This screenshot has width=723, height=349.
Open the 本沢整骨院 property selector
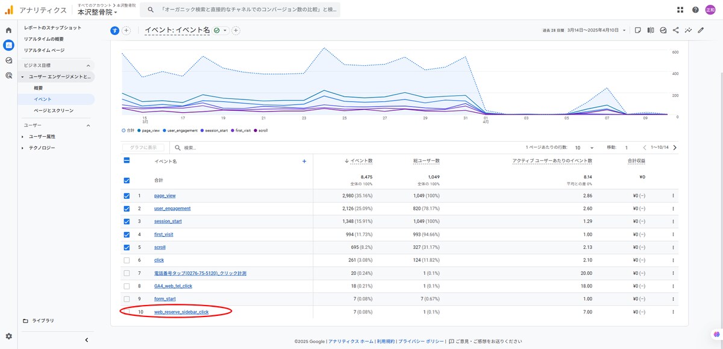[97, 12]
